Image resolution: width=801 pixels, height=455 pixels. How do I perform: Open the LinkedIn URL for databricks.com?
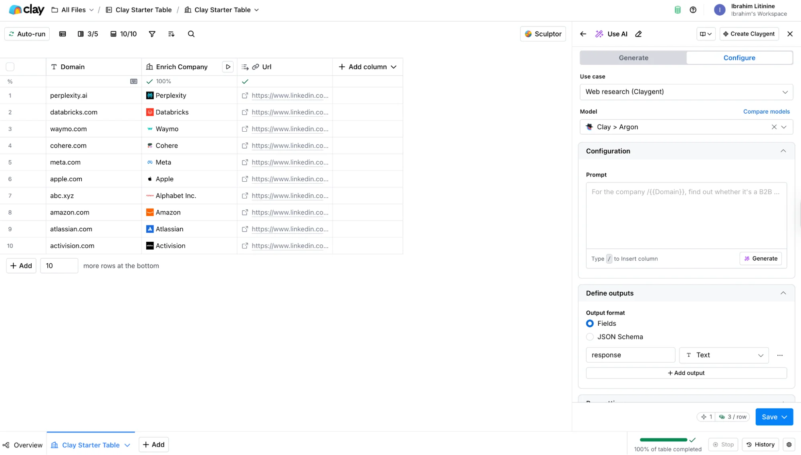[x=290, y=112]
